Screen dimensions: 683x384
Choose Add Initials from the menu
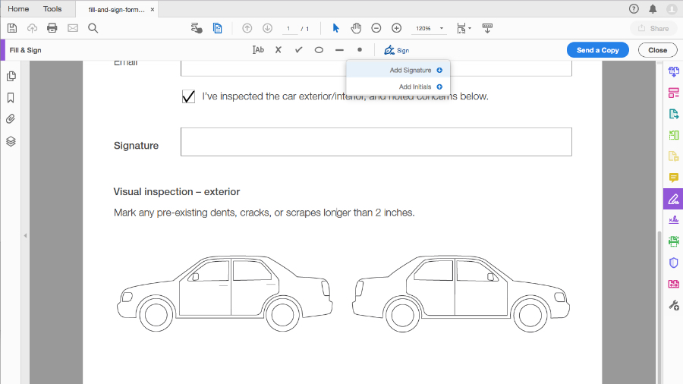(x=415, y=87)
